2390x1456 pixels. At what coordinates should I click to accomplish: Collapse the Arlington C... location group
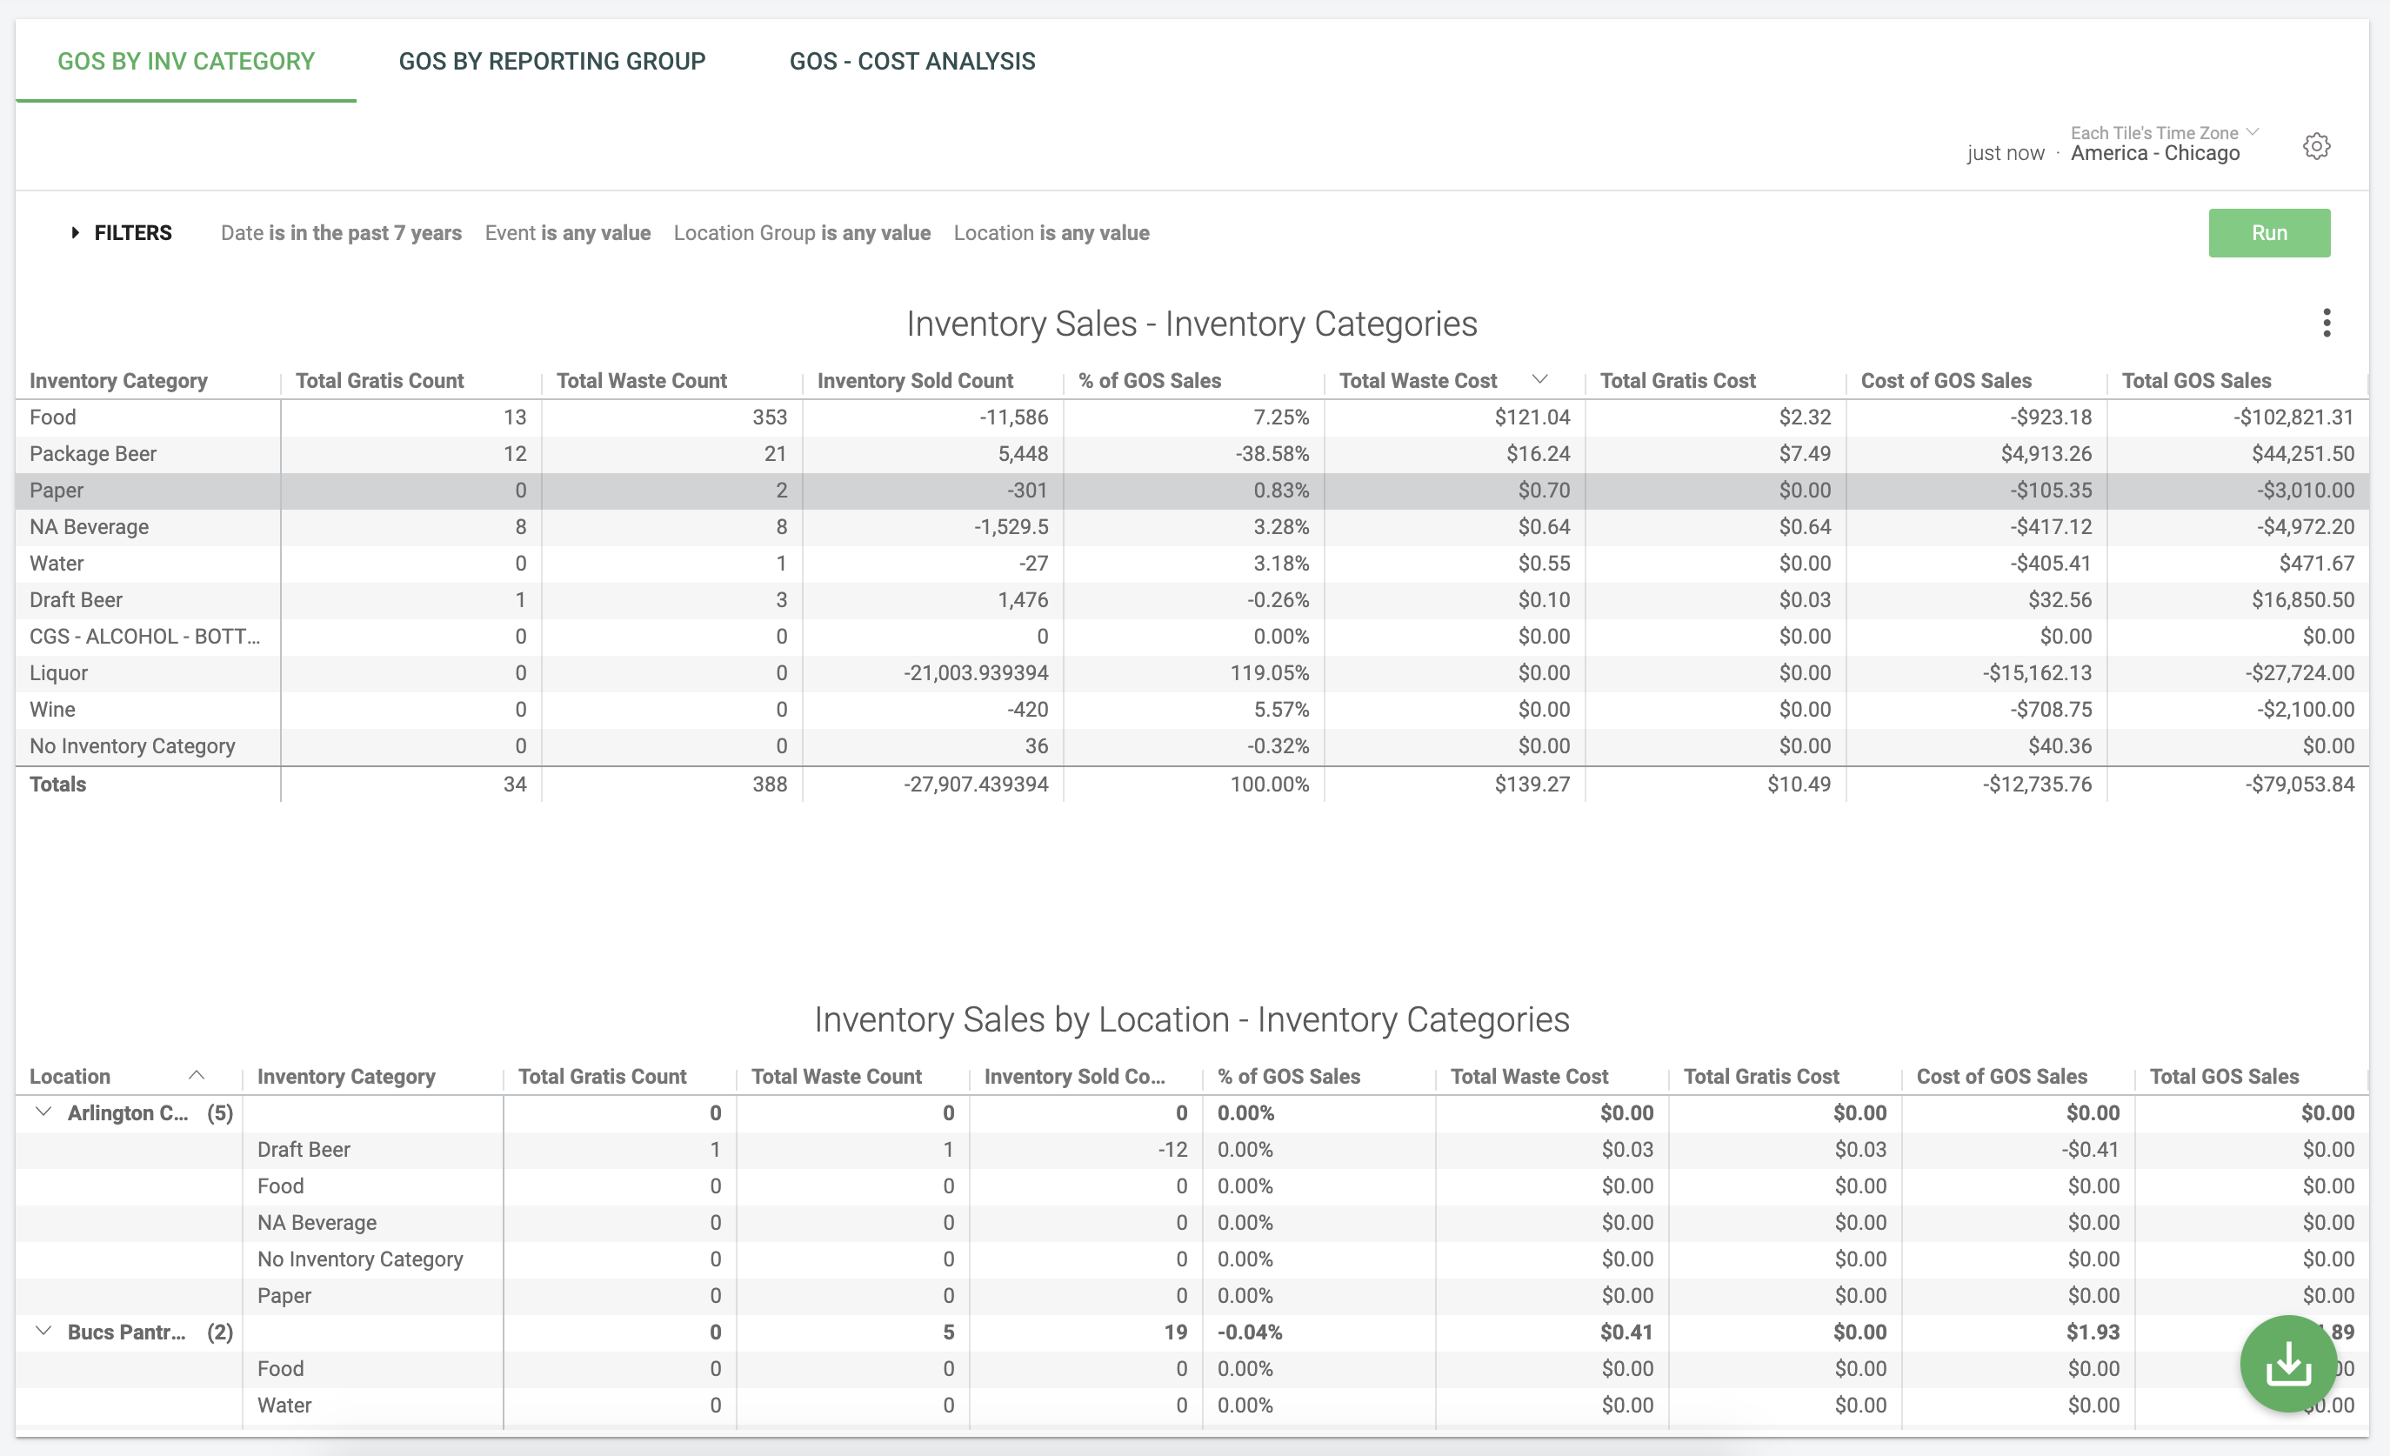43,1112
